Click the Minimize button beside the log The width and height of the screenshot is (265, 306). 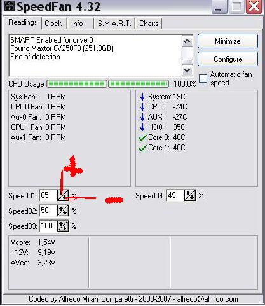(x=228, y=41)
